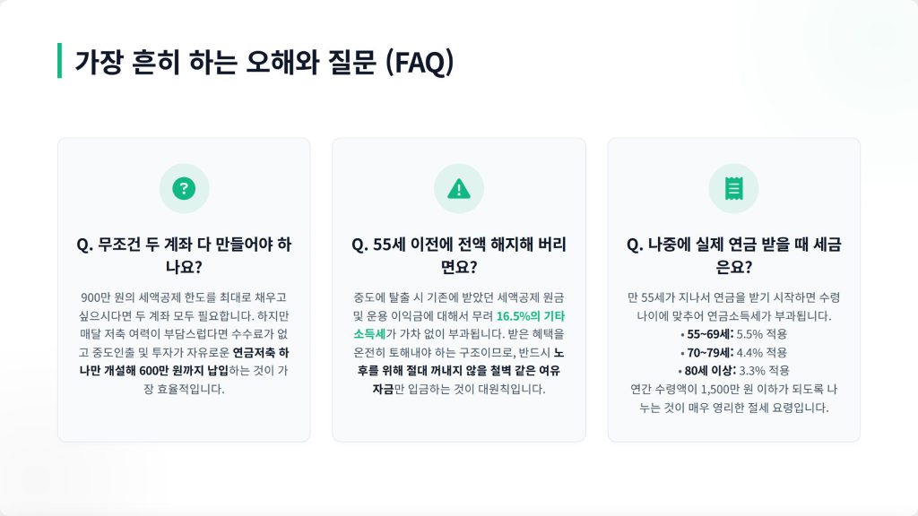Click the first FAQ card body paragraph

[184, 343]
